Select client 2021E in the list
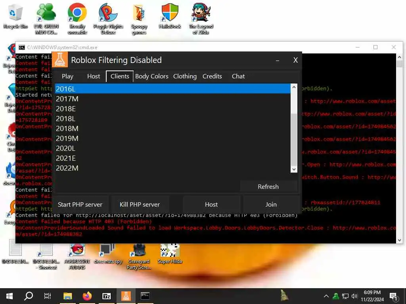Viewport: 406px width, 304px height. click(x=172, y=158)
